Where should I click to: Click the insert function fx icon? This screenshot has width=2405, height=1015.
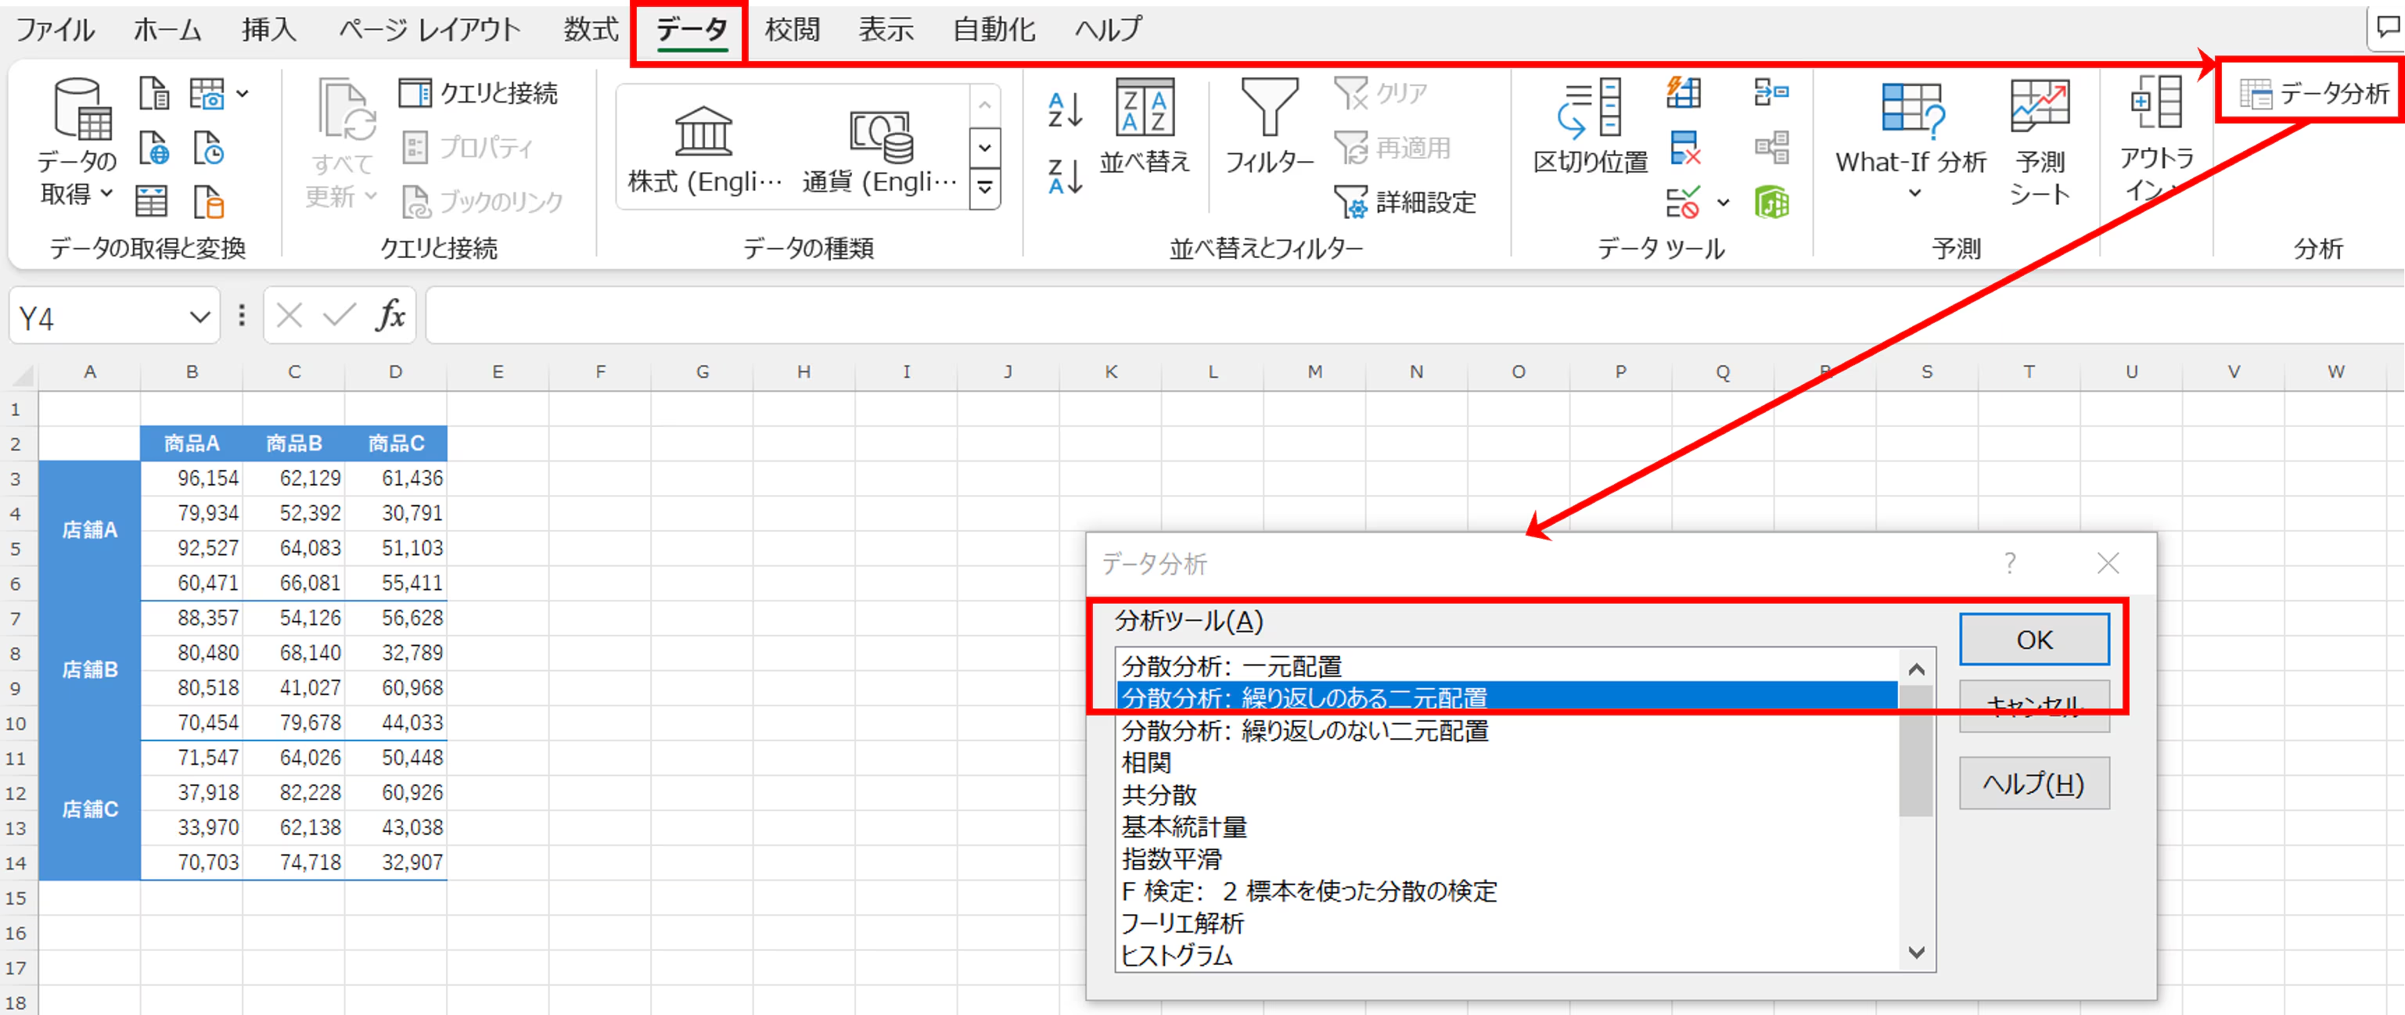pyautogui.click(x=390, y=316)
